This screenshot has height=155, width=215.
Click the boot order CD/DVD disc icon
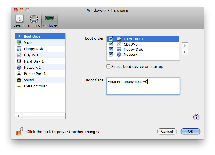119,44
